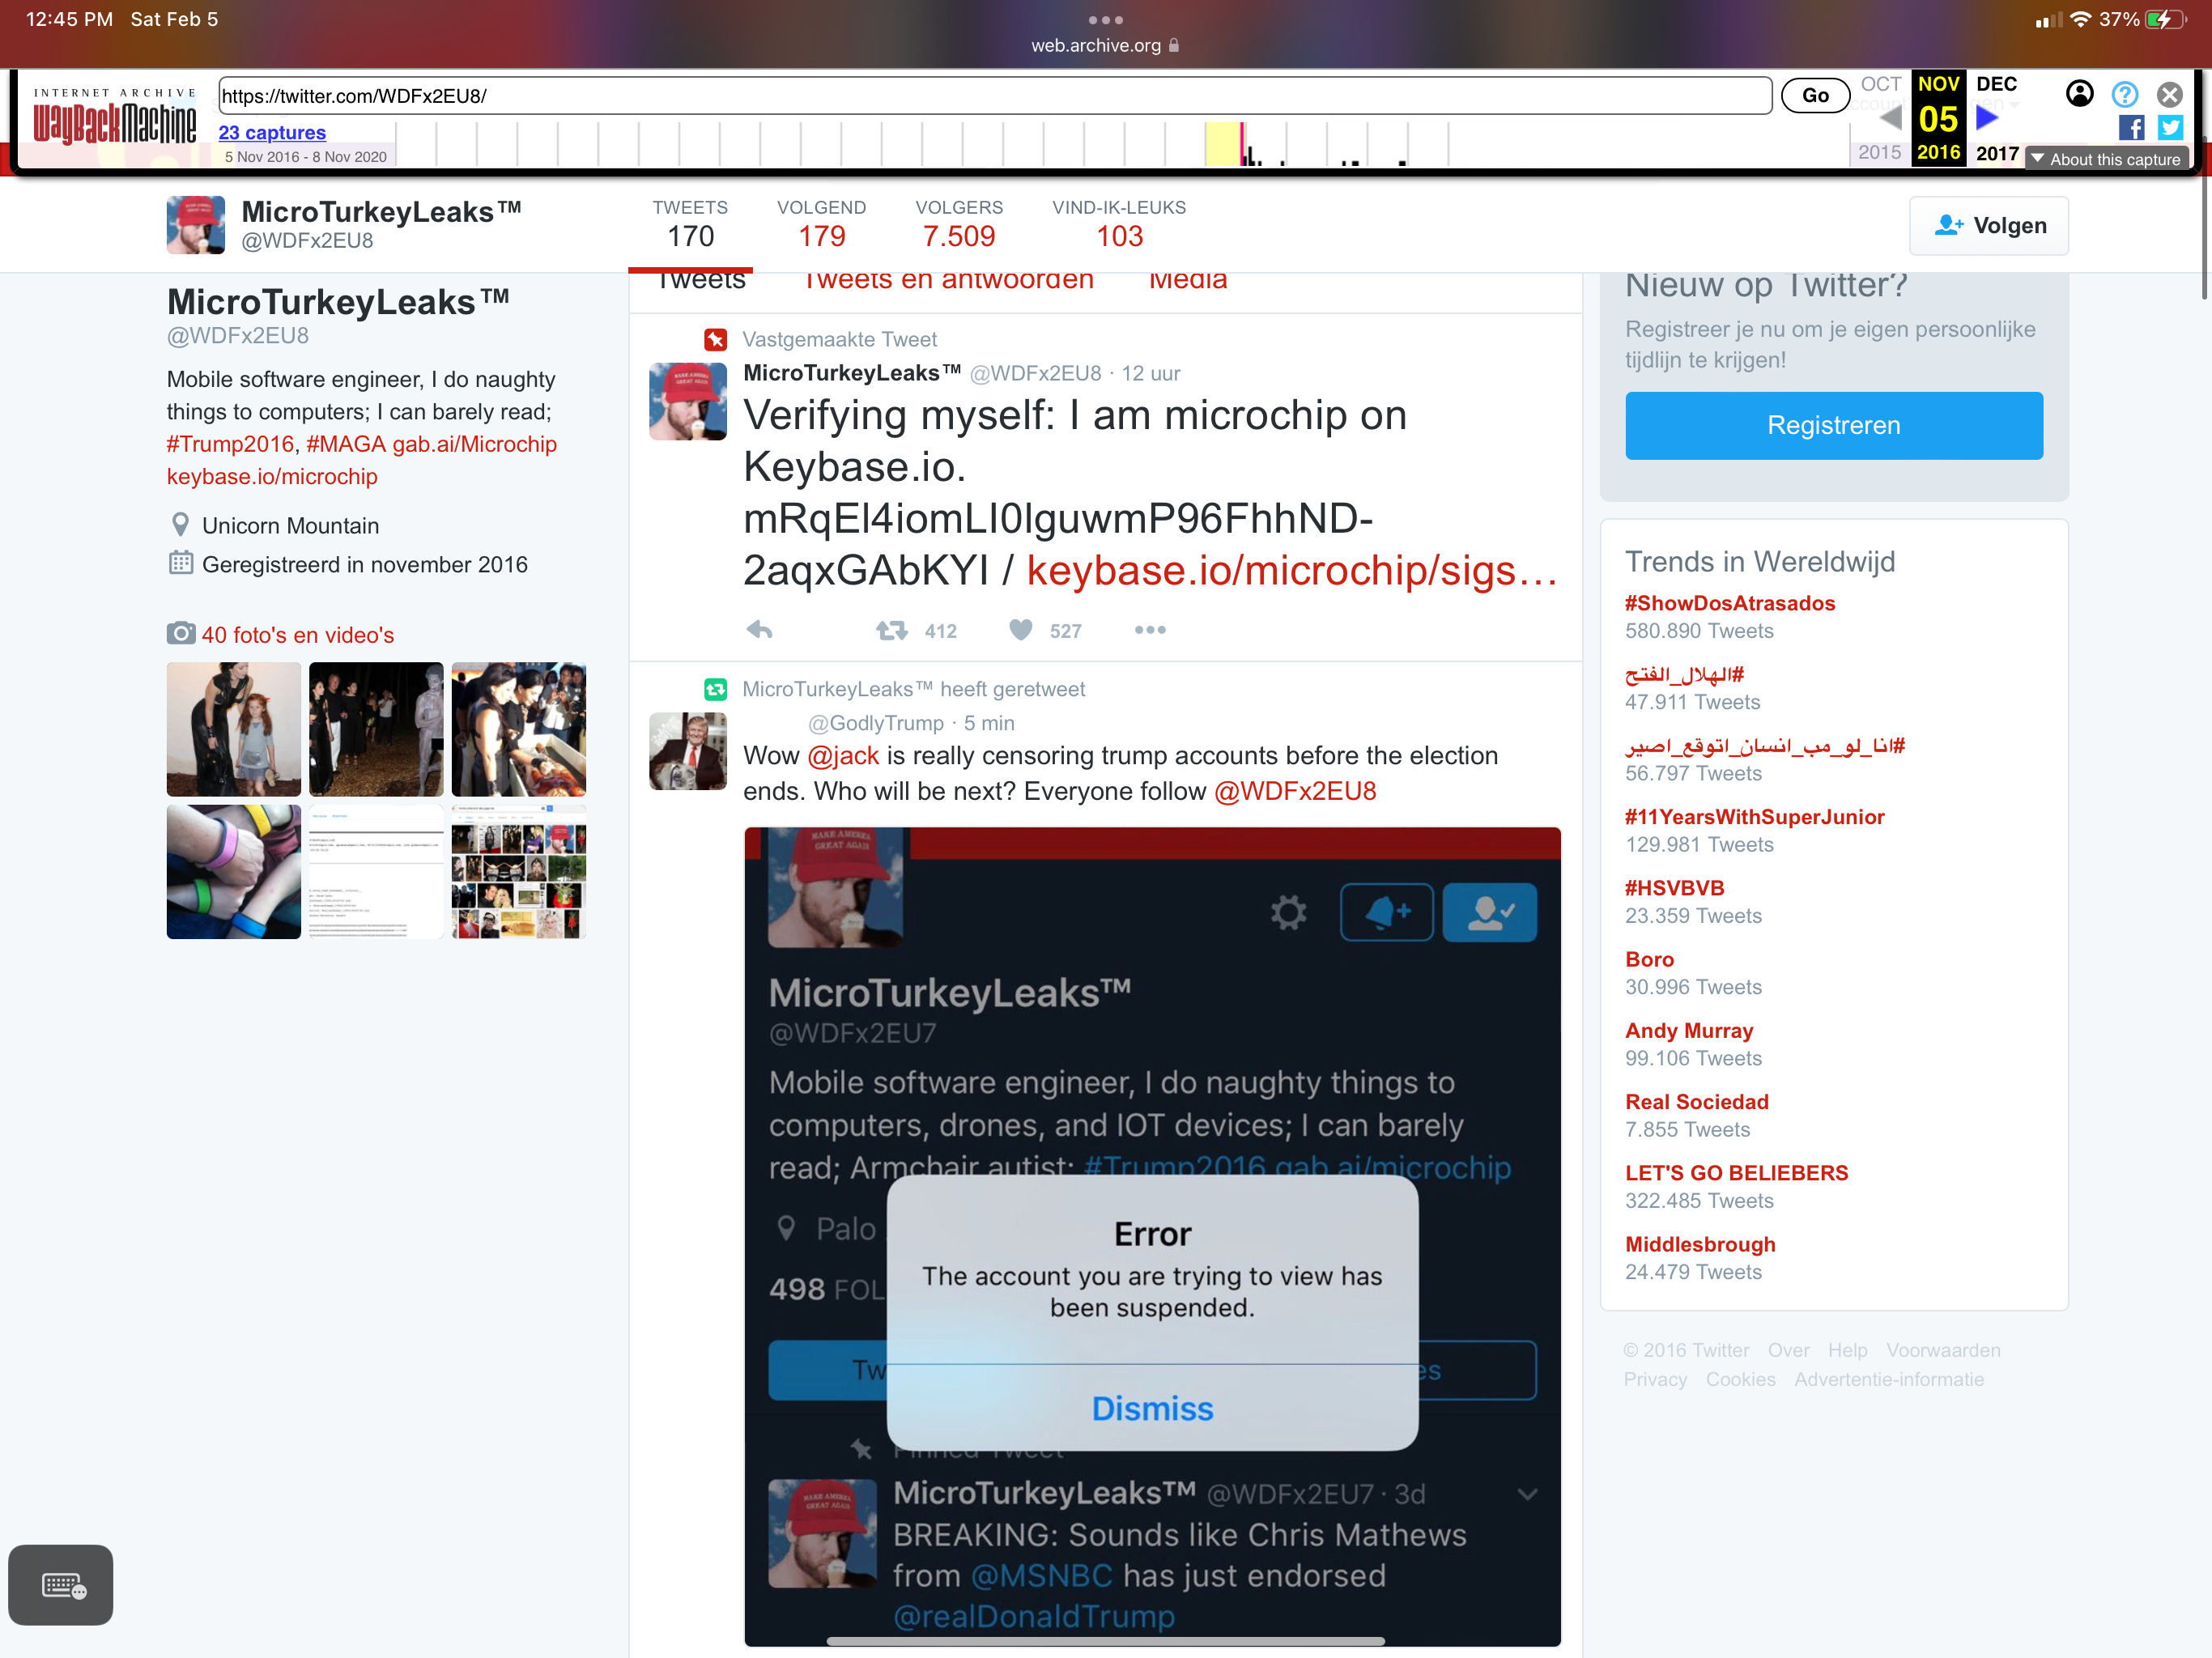The image size is (2212, 1658).
Task: Open the GodlyTrump avatar image
Action: click(688, 751)
